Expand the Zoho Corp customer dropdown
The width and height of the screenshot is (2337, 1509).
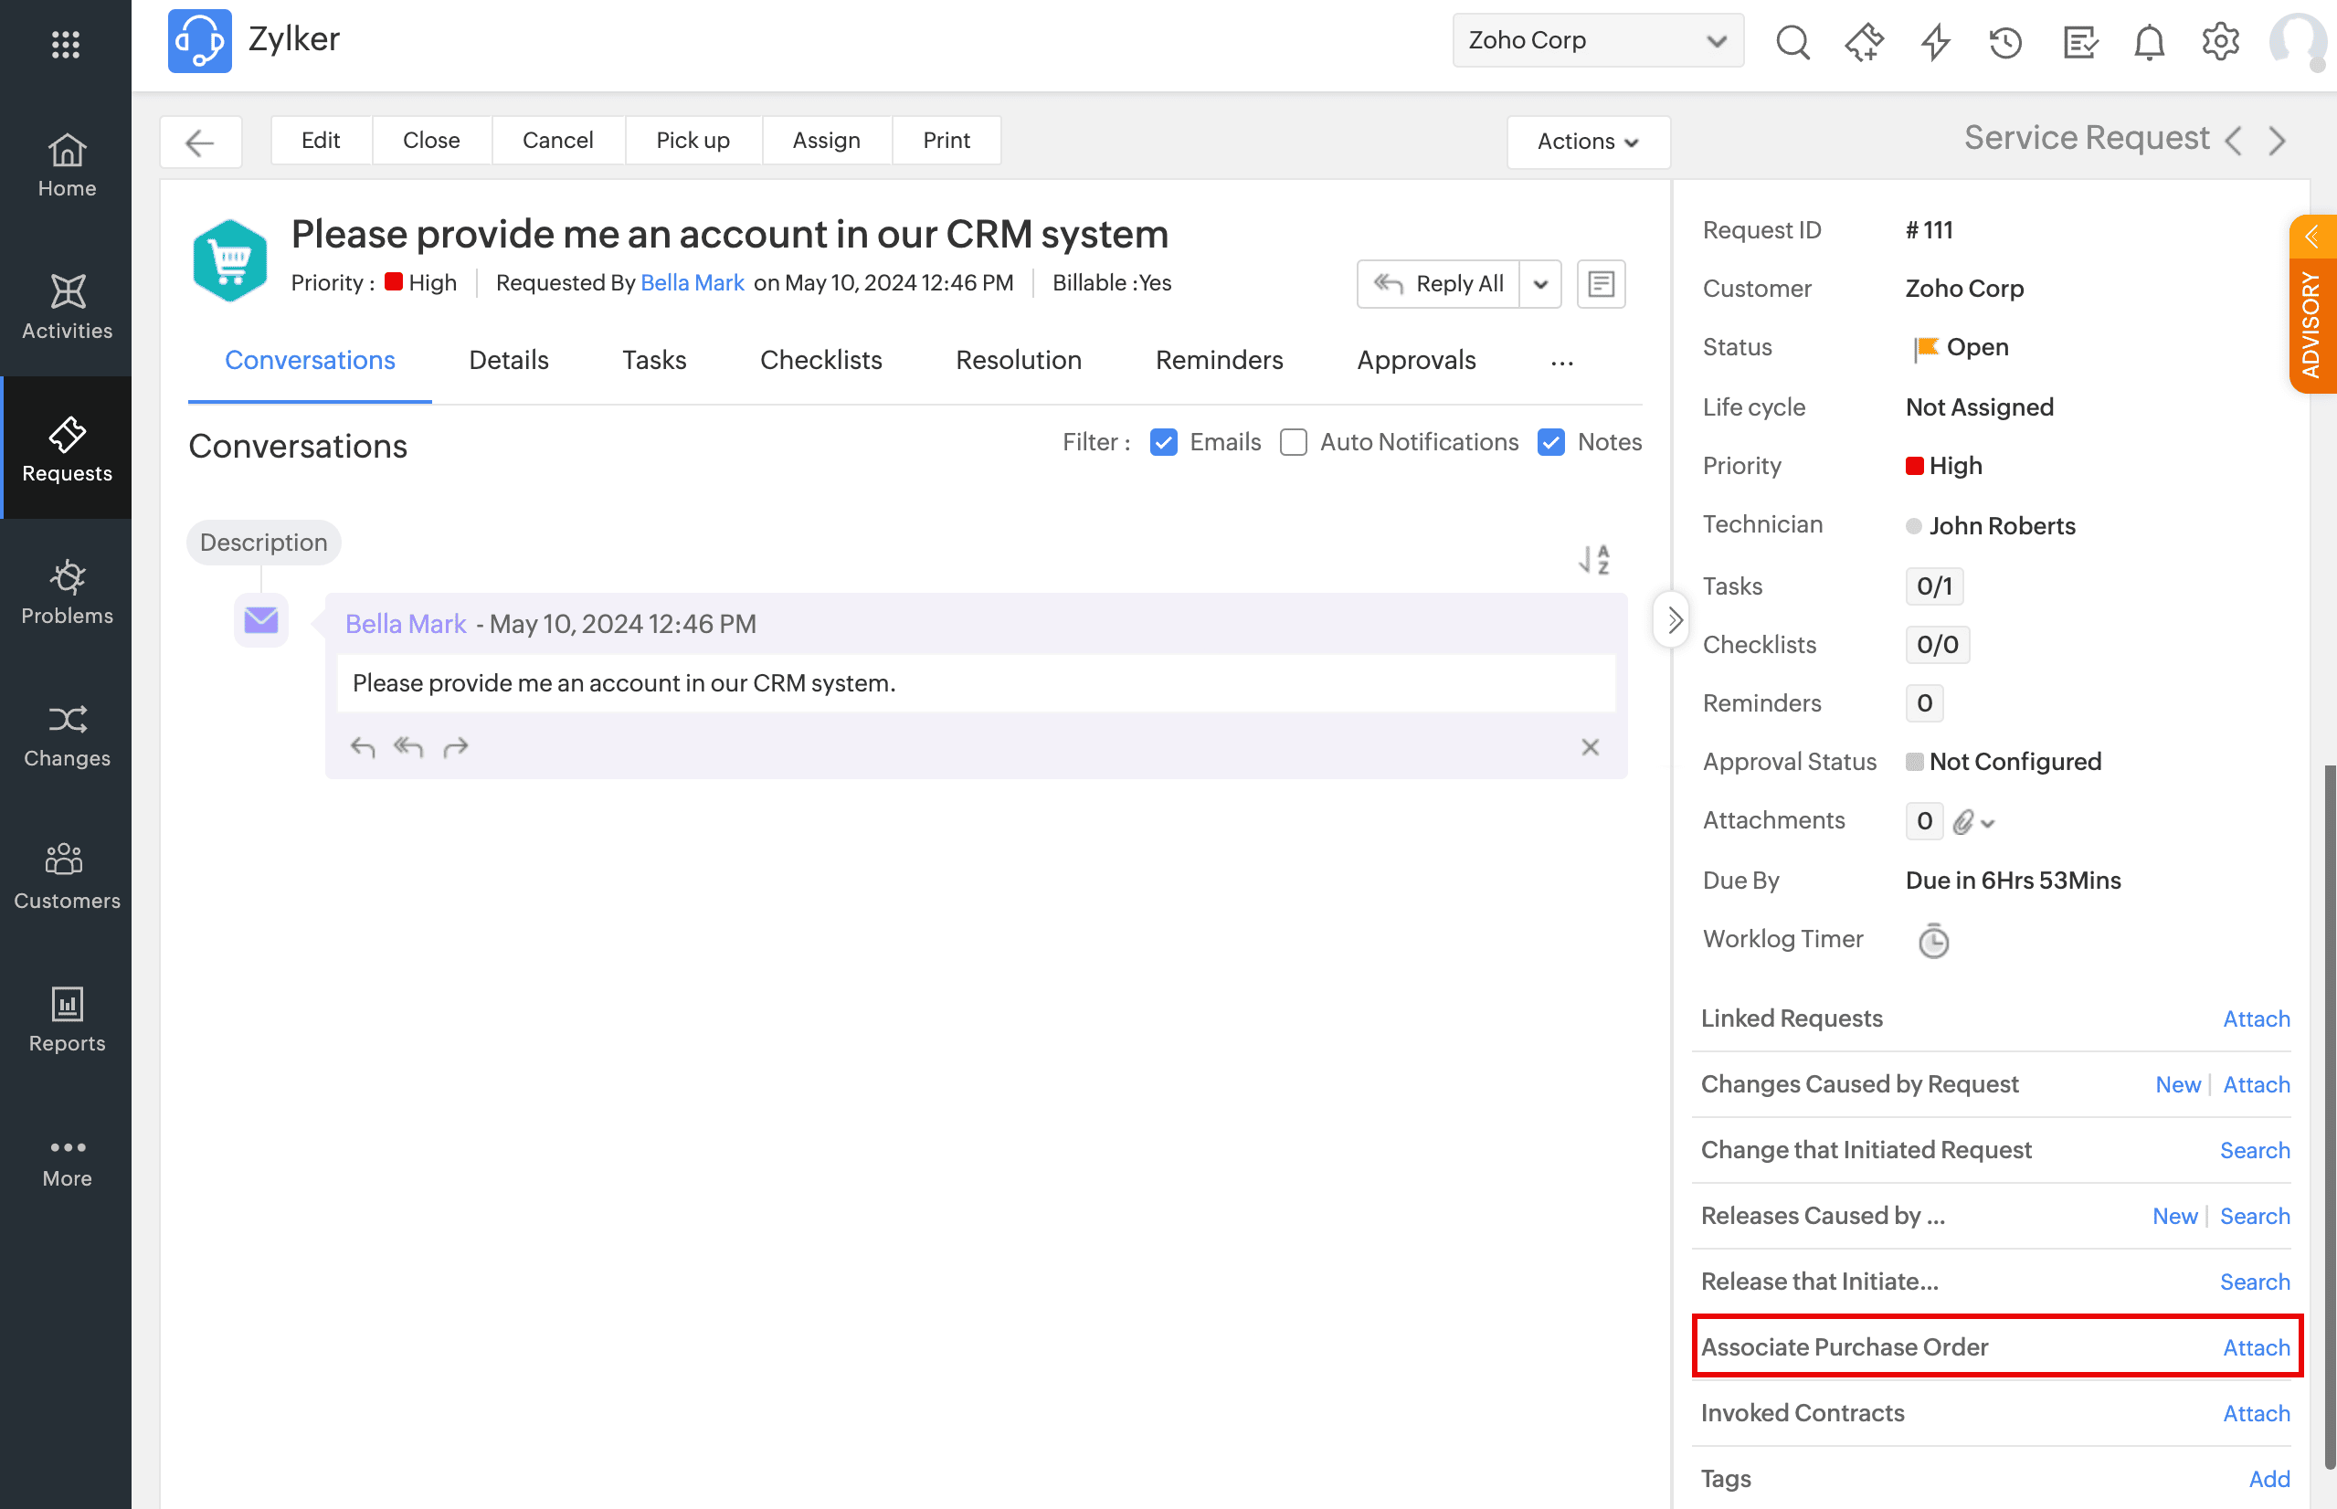[1597, 40]
